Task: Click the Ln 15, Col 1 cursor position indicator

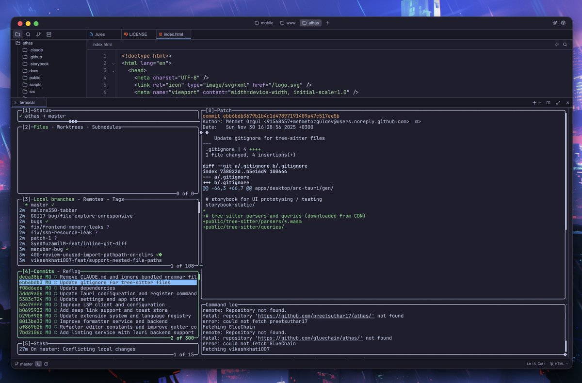Action: tap(536, 364)
